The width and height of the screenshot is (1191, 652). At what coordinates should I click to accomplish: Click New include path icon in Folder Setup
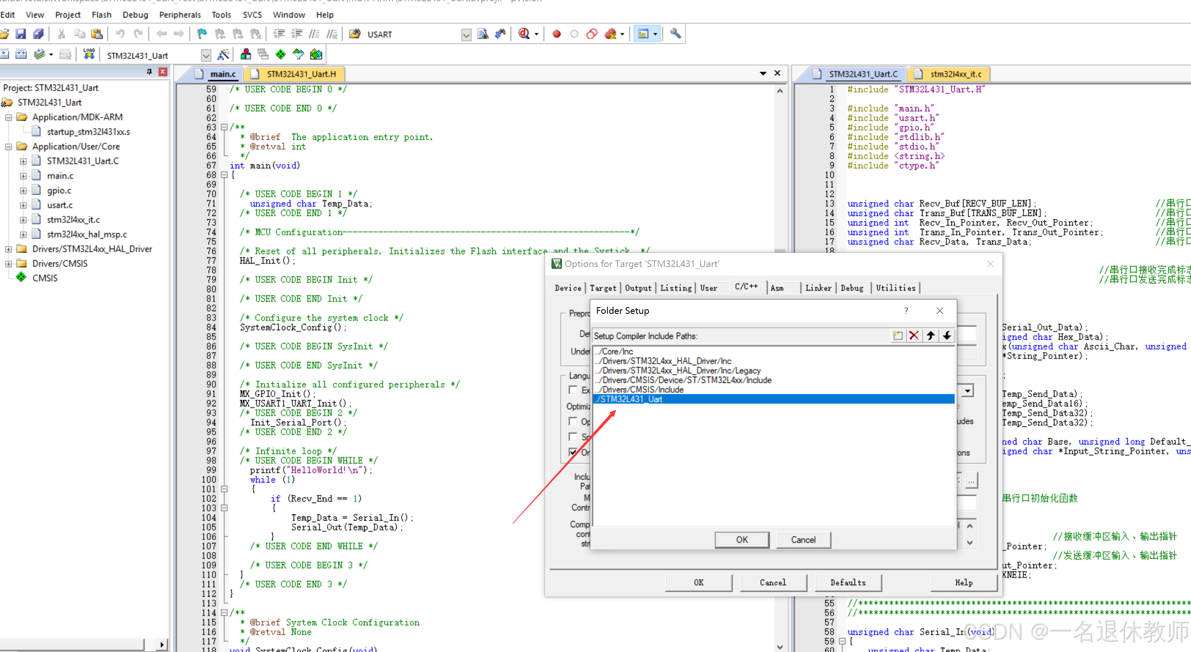point(897,336)
